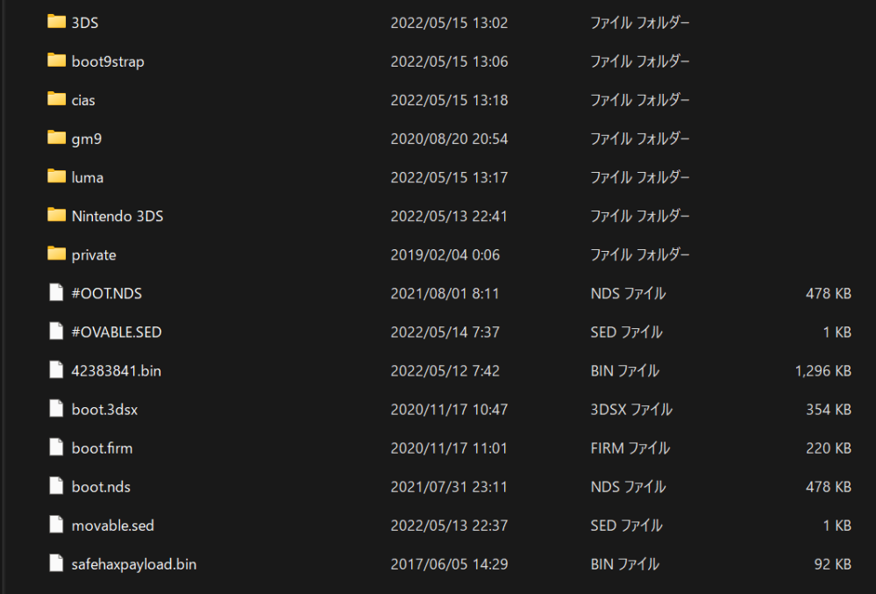
Task: Click the Nintendo 3DS folder name
Action: (118, 216)
